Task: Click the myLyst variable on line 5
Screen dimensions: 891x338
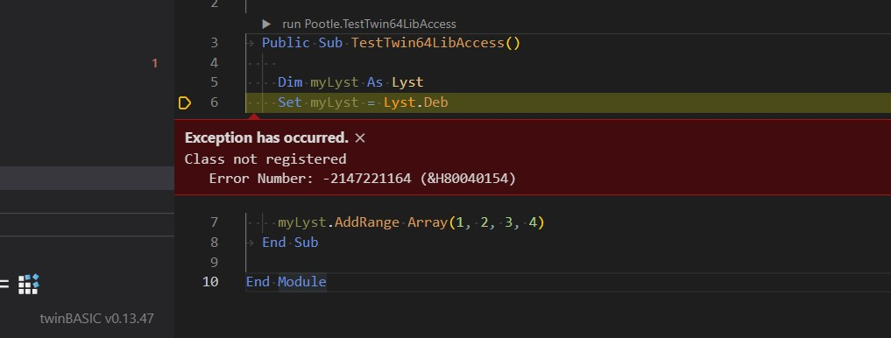Action: point(334,82)
